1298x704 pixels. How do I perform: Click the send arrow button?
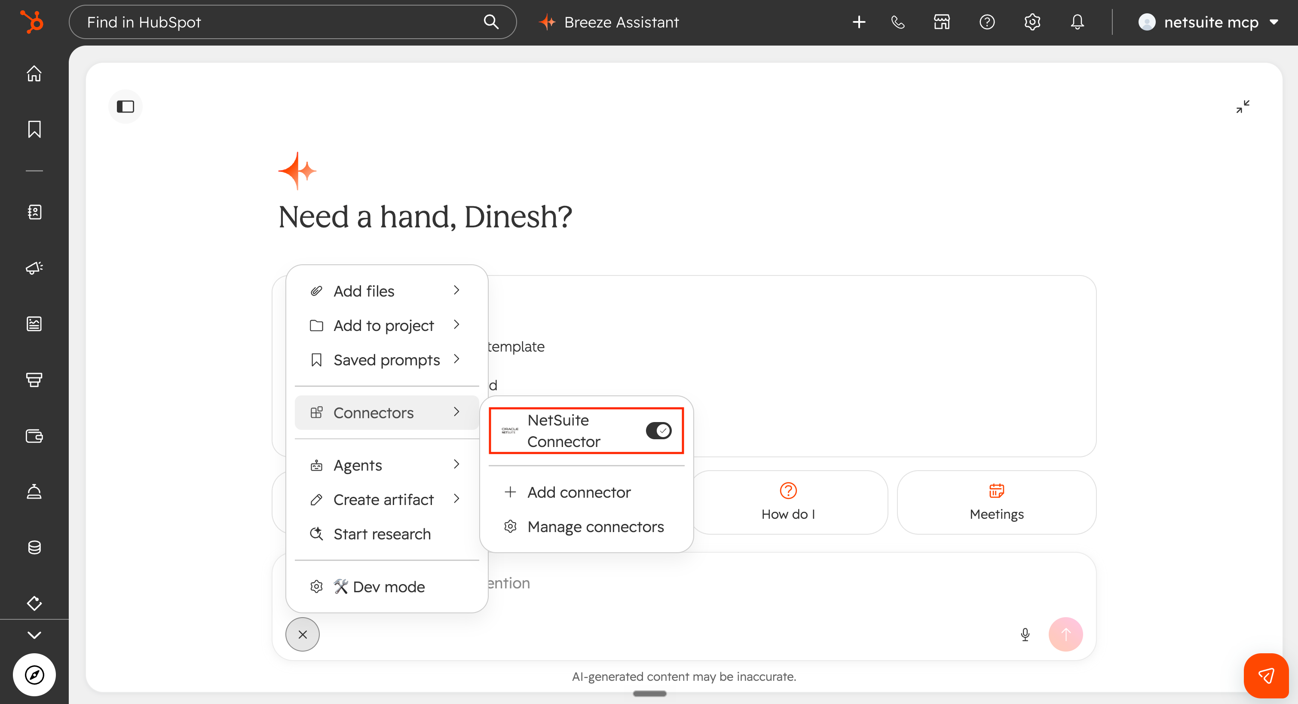tap(1066, 634)
